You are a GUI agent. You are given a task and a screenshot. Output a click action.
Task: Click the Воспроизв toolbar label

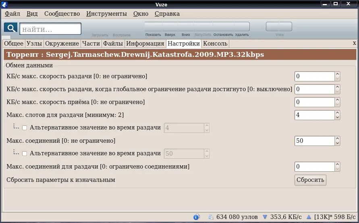tap(122, 35)
